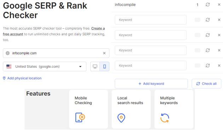Screen dimensions: 223x132
Task: Click the US flag icon
Action: tap(9, 66)
